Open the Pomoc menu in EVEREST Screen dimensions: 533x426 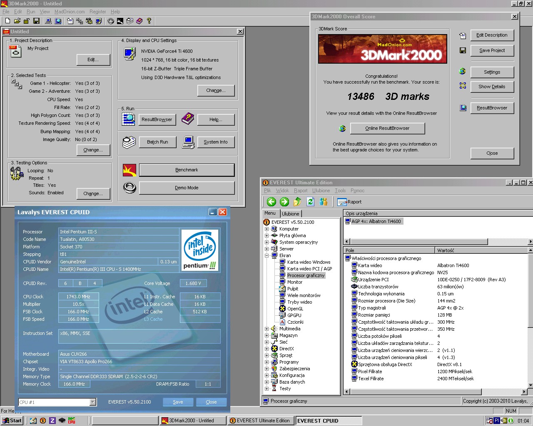tap(357, 191)
